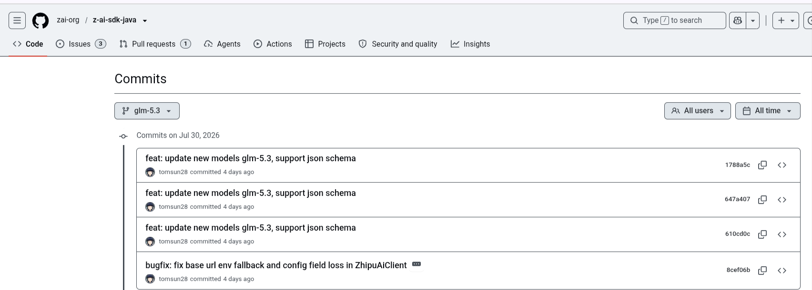Open the All time date filter
812x290 pixels.
[x=768, y=111]
